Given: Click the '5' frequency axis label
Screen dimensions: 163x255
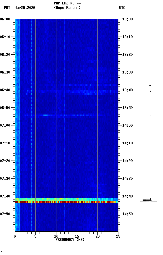Looking at the screenshot, I should coord(35,236).
